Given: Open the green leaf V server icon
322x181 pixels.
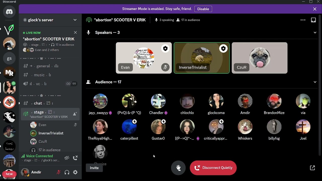Looking at the screenshot, I should tap(9, 30).
